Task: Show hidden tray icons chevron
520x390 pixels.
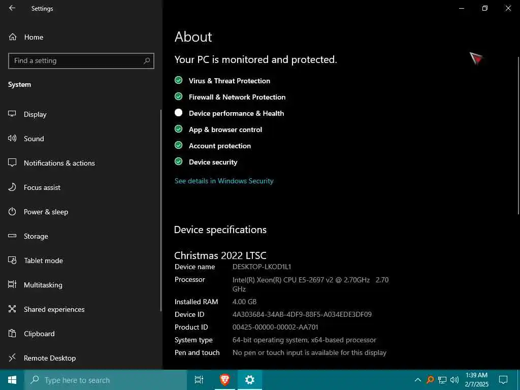Action: pos(418,380)
